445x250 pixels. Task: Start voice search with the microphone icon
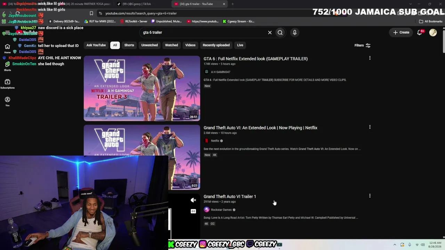point(295,32)
